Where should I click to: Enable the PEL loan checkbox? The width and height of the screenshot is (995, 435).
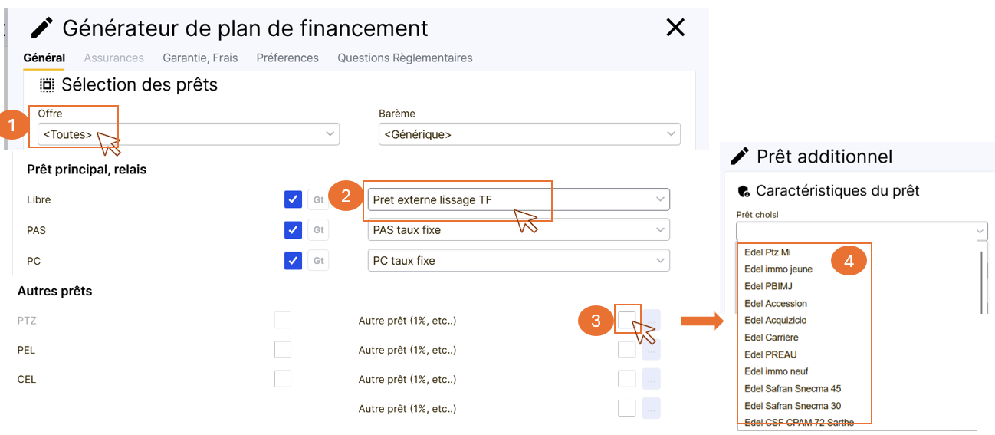[283, 350]
